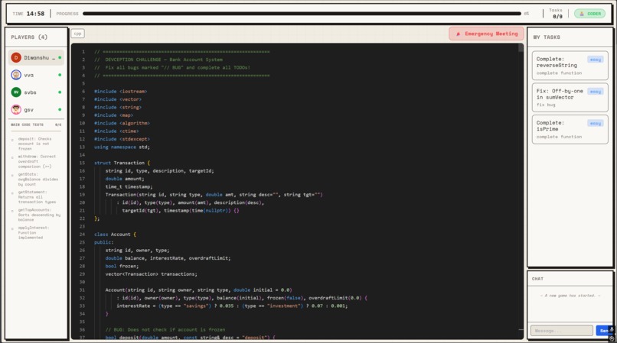Click the green online dot beside vva
The height and width of the screenshot is (343, 617).
(60, 75)
